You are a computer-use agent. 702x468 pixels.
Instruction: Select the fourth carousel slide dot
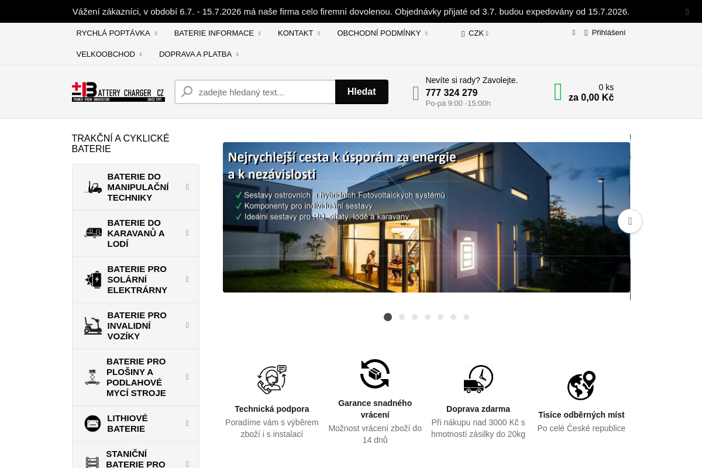[428, 317]
